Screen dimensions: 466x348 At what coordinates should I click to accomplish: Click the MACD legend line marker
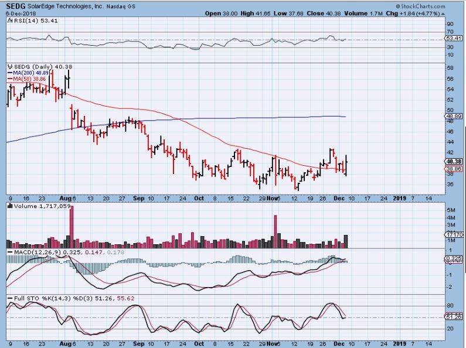[10, 252]
